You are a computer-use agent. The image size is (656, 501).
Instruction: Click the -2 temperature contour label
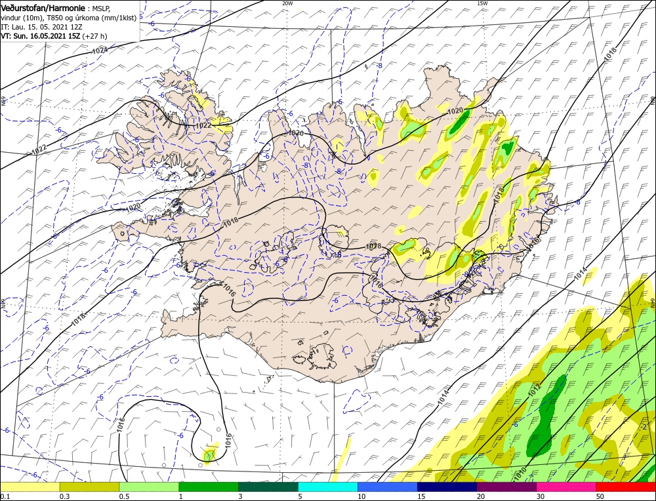[x=644, y=427]
